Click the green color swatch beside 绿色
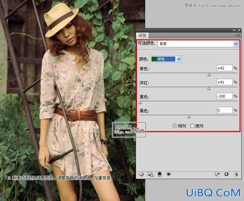 [x=154, y=59]
